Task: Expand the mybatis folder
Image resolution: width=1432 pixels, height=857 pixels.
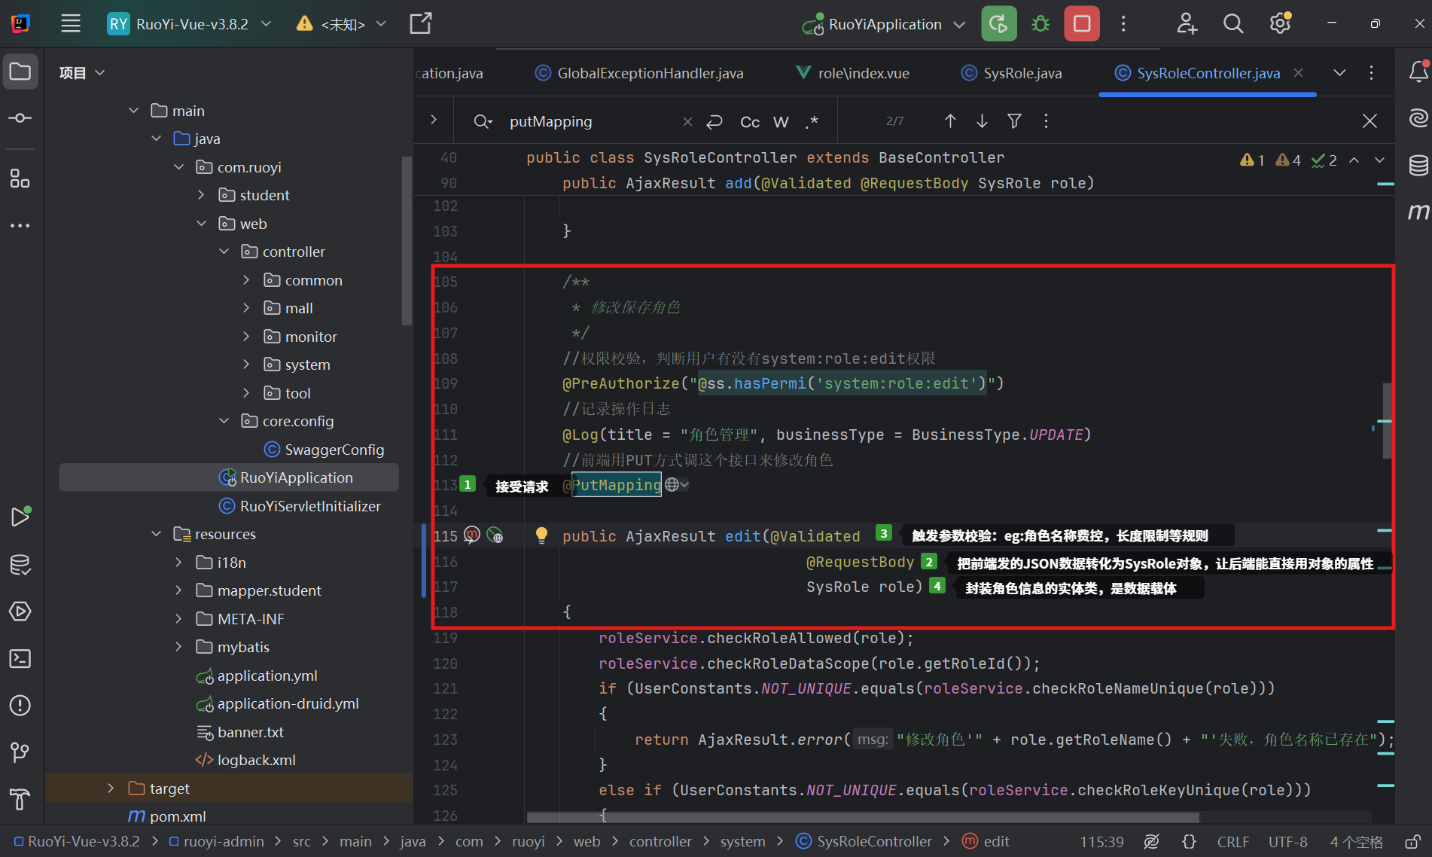Action: click(178, 647)
